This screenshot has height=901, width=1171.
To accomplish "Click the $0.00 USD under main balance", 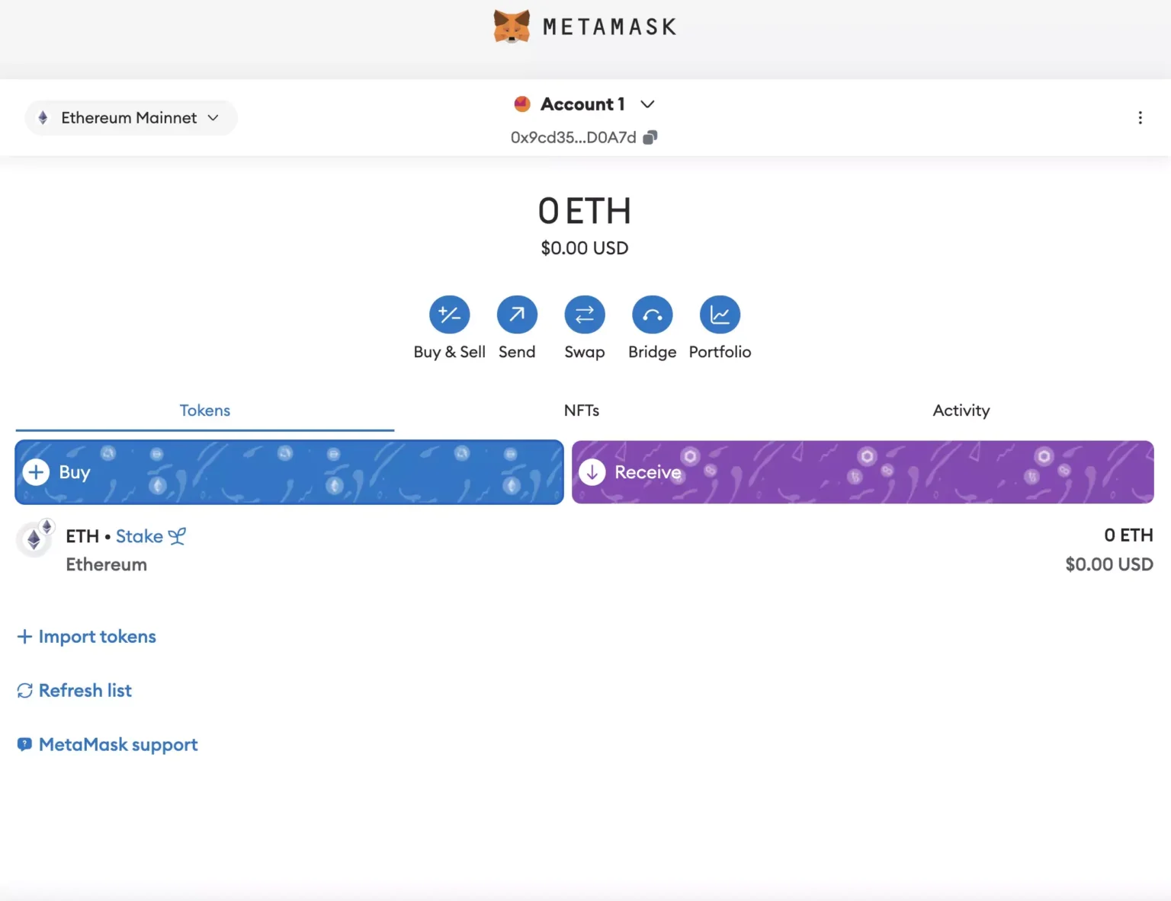I will click(585, 248).
